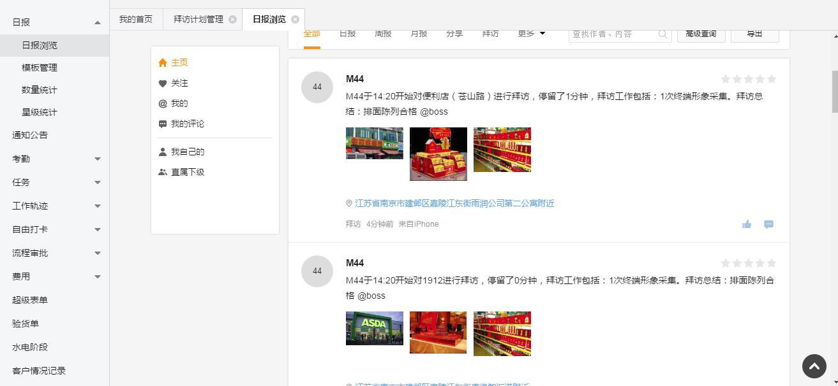Give the second M44 post one star

coord(726,263)
